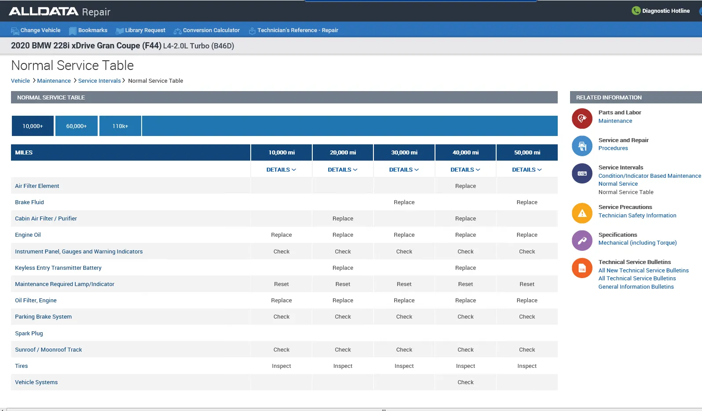
Task: Click the Technician's Reference icon
Action: (252, 31)
